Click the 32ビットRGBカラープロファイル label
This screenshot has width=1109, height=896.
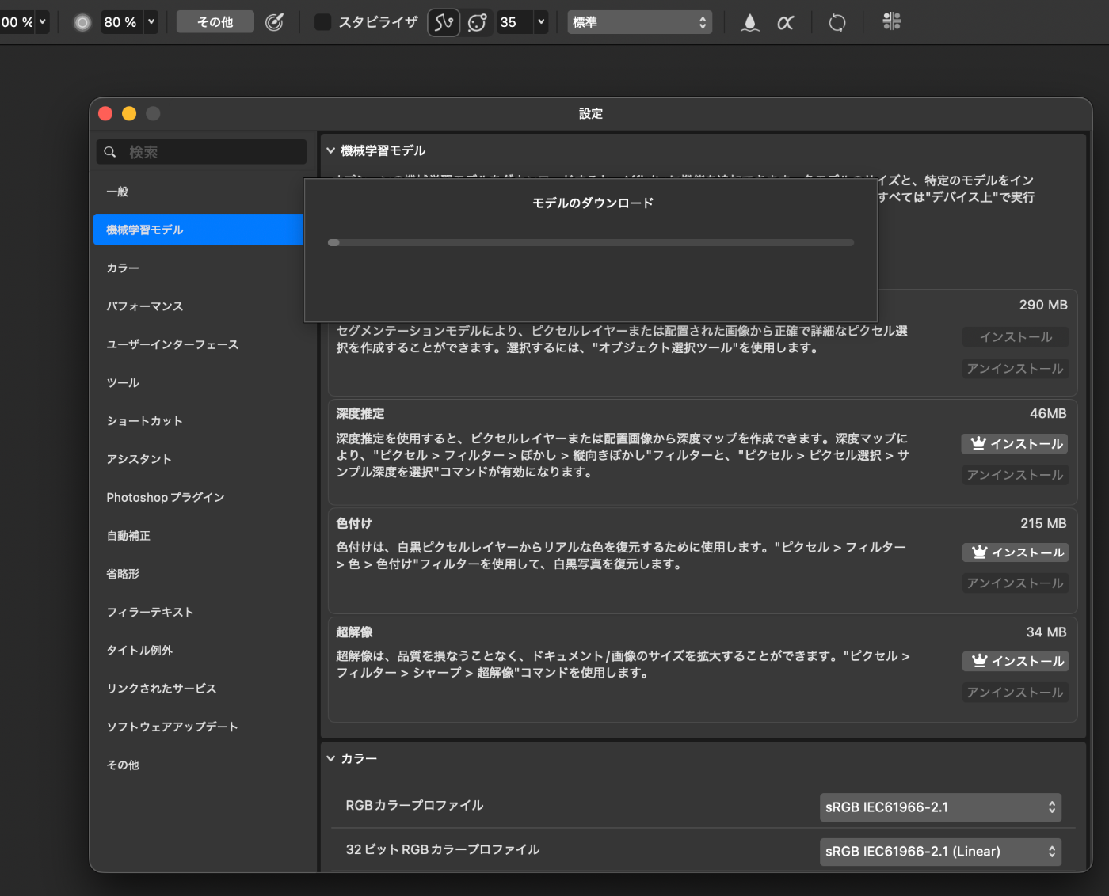point(443,850)
